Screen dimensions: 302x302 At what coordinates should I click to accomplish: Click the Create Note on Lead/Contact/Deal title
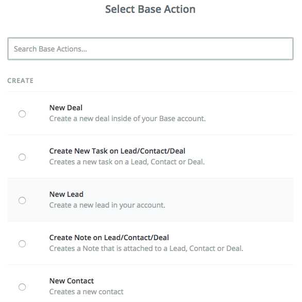coord(109,238)
